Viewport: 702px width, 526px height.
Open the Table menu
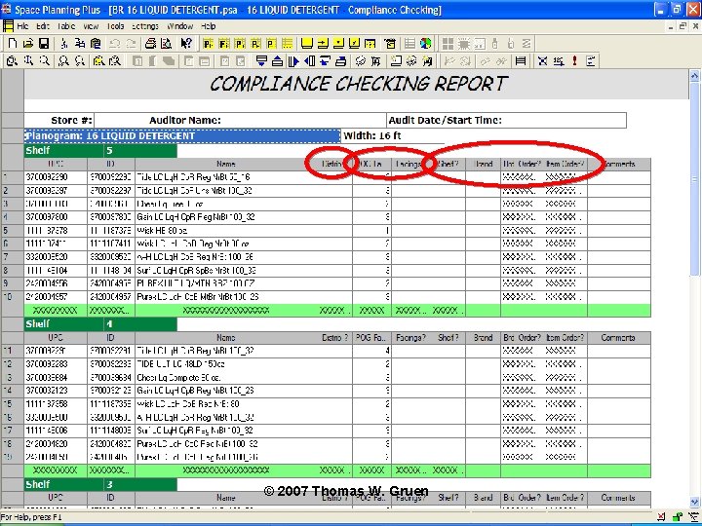(66, 26)
